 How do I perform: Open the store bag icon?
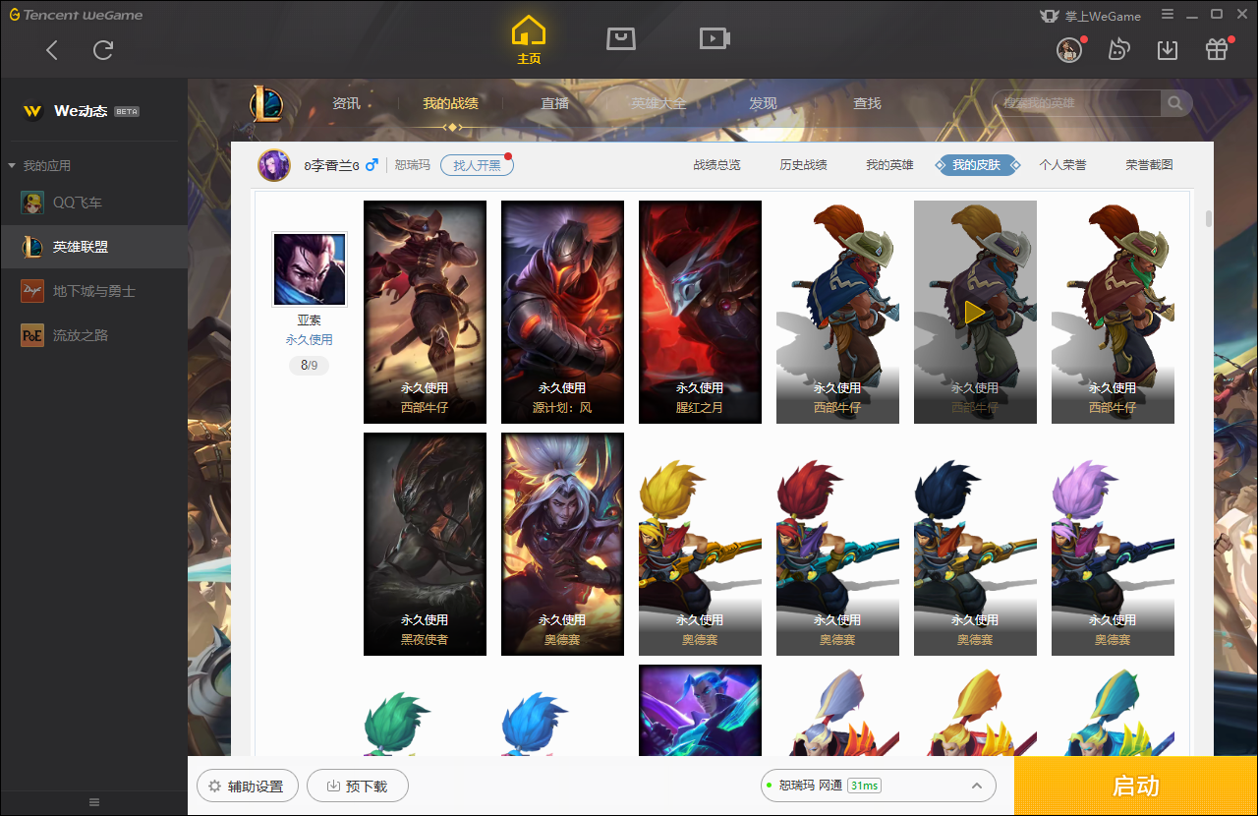(x=621, y=38)
